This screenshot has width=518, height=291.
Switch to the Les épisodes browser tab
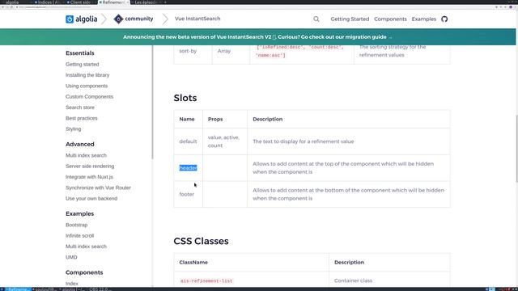[146, 2]
